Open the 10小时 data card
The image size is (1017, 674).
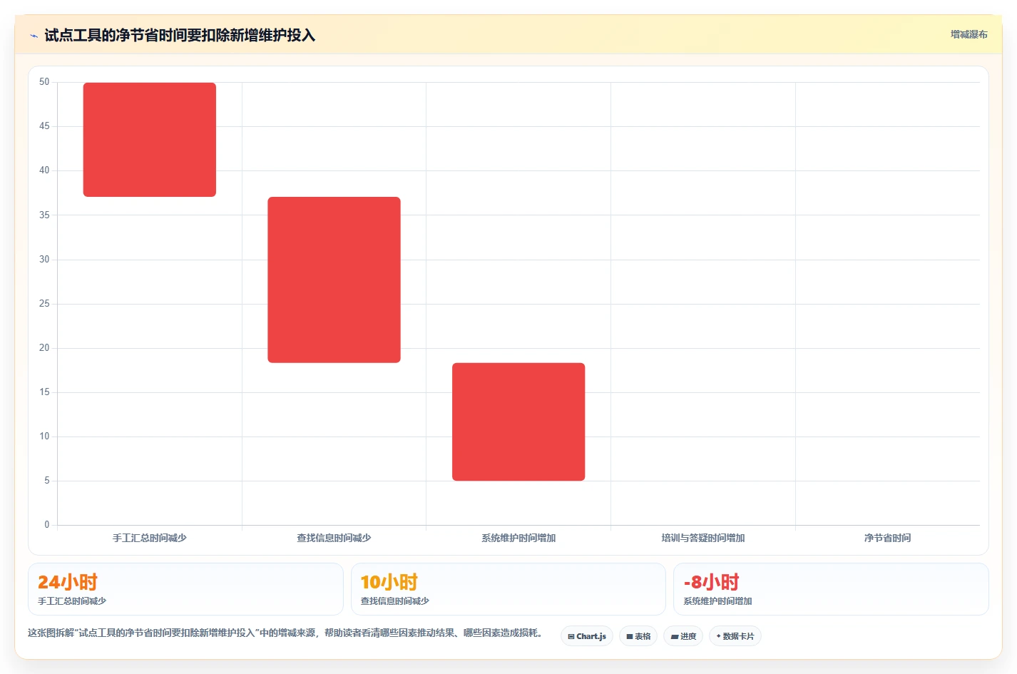[x=508, y=589]
